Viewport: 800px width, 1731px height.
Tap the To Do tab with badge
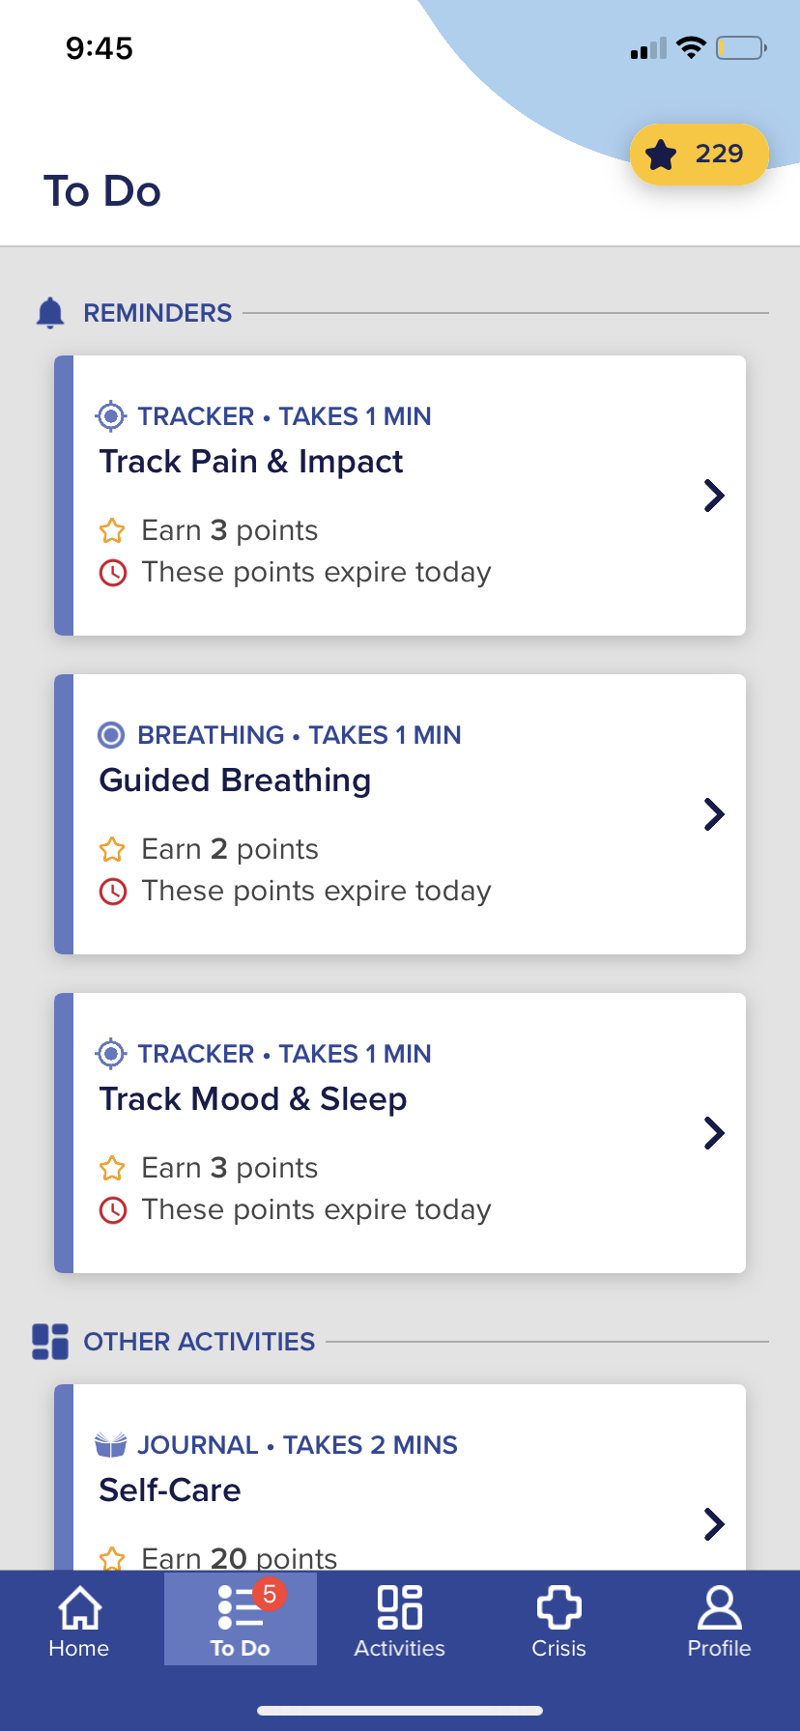coord(241,1619)
